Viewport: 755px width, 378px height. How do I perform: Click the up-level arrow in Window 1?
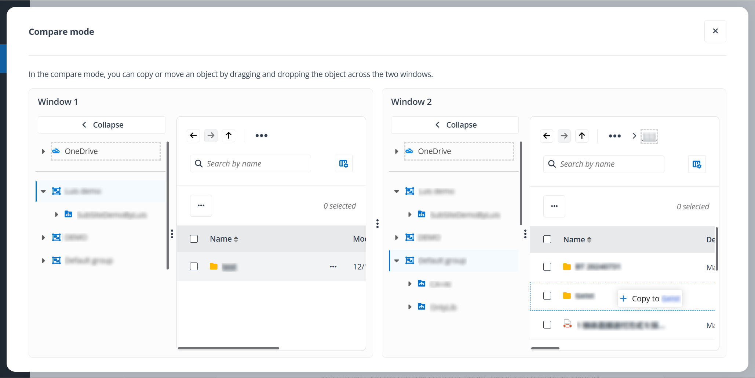[229, 136]
